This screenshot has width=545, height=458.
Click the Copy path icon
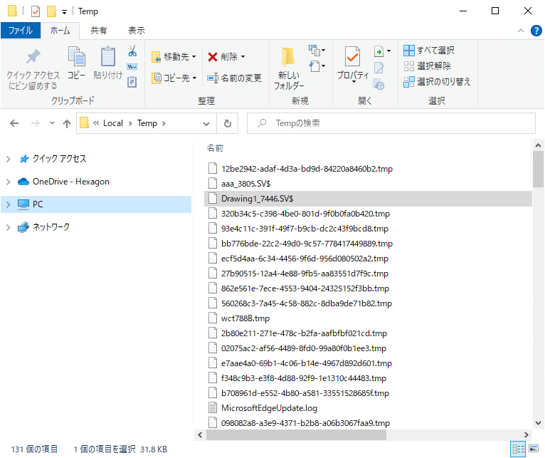point(132,66)
